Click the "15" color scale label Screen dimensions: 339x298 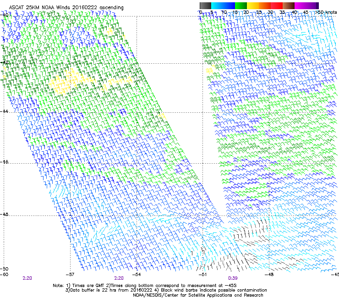pos(235,12)
